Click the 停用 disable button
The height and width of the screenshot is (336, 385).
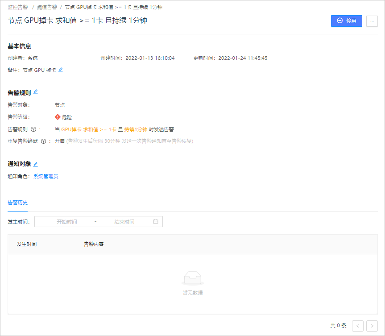[x=346, y=21]
